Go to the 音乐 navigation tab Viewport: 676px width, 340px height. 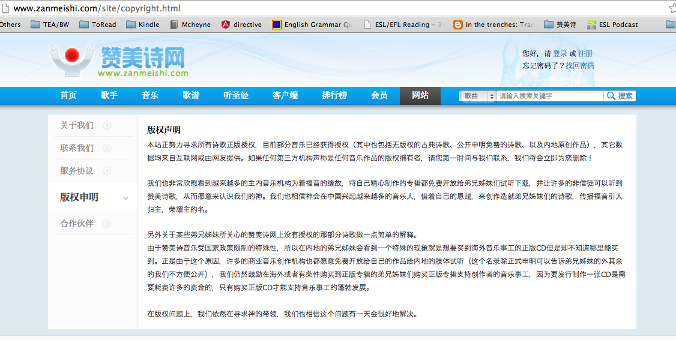click(x=150, y=95)
